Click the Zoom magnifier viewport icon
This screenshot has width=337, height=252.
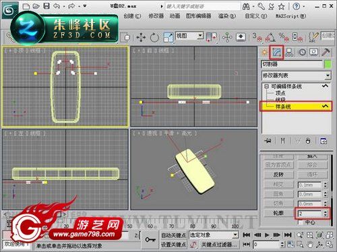coord(299,235)
